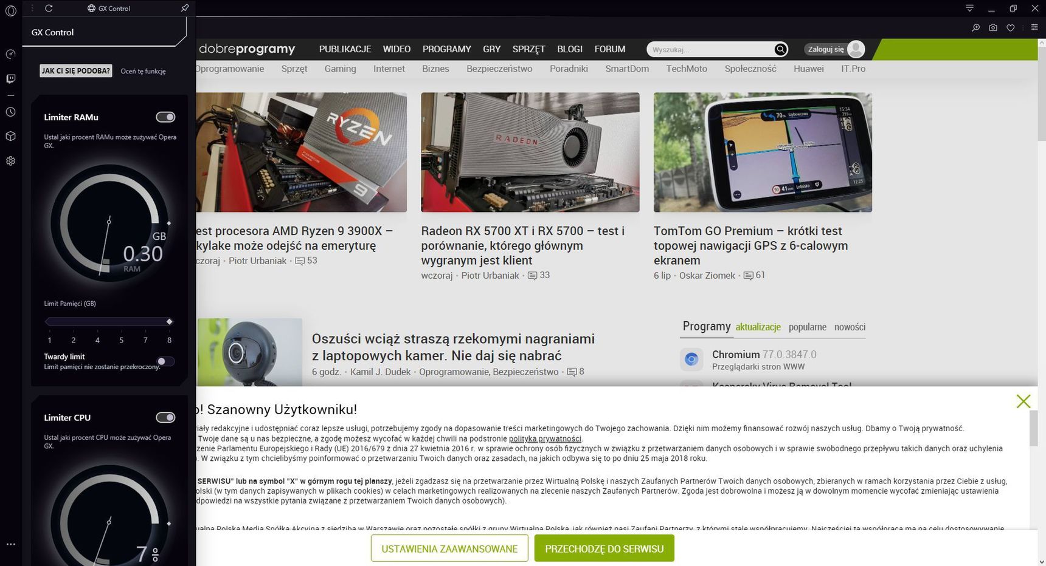This screenshot has width=1046, height=566.
Task: Open browser search popup icon
Action: point(975,27)
